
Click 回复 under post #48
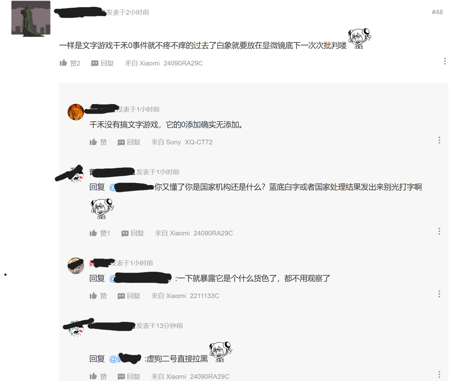(x=102, y=63)
